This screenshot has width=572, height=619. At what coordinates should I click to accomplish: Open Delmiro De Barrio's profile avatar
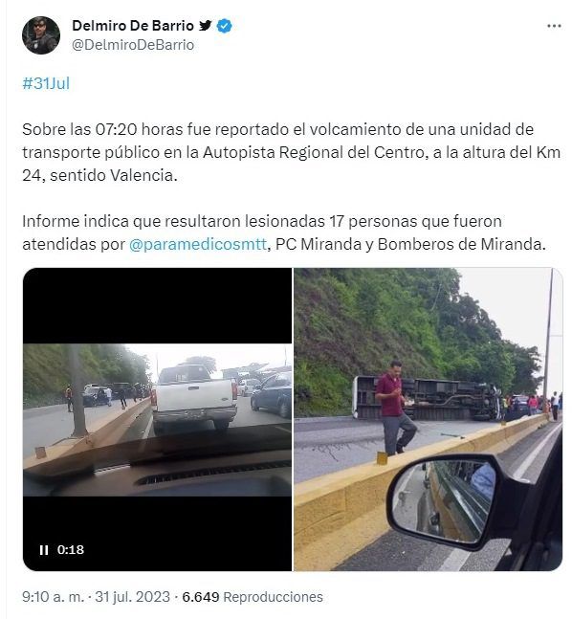41,35
